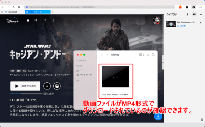Click the Finder green zoom button

pyautogui.click(x=84, y=55)
